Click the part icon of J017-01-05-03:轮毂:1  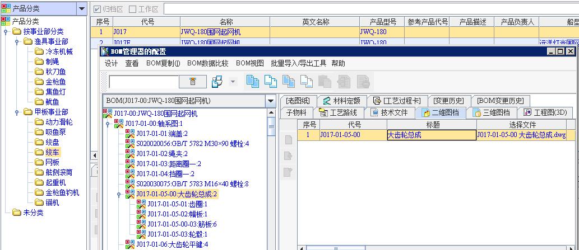141,234
